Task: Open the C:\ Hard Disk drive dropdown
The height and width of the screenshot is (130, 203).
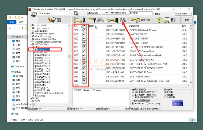Action: [x=55, y=14]
